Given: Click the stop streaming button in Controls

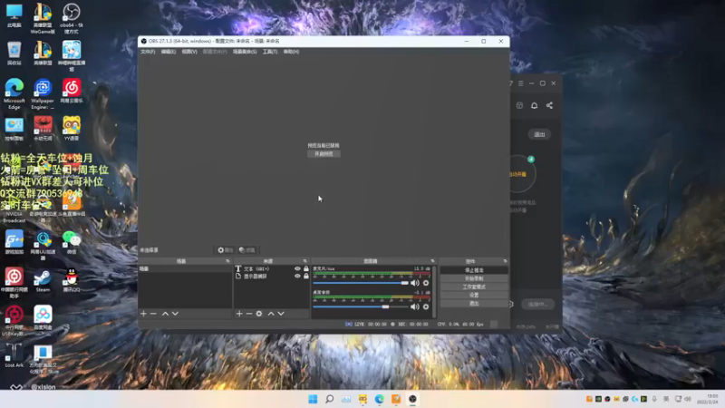Looking at the screenshot, I should (474, 270).
